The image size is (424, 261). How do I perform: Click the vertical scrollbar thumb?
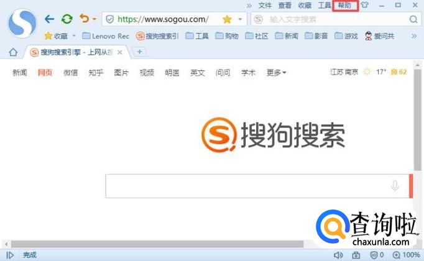[x=417, y=120]
